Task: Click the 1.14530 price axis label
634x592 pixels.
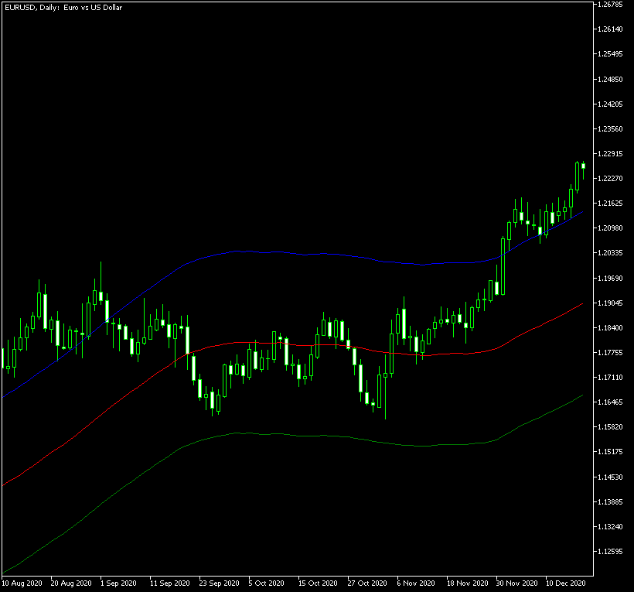Action: (610, 477)
